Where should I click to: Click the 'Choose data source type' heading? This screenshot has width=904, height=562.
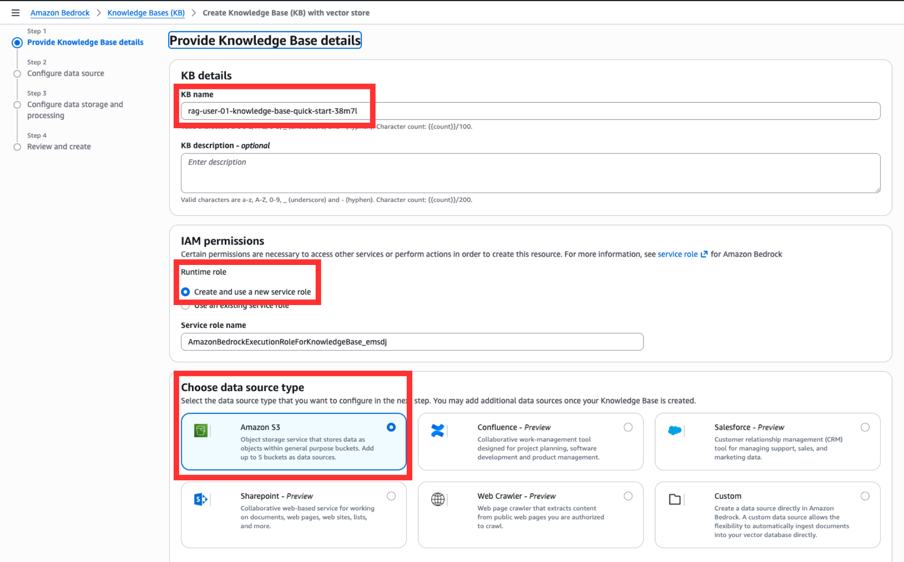click(242, 387)
